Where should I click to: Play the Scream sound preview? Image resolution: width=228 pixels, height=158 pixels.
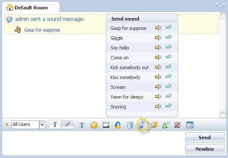[x=158, y=87]
